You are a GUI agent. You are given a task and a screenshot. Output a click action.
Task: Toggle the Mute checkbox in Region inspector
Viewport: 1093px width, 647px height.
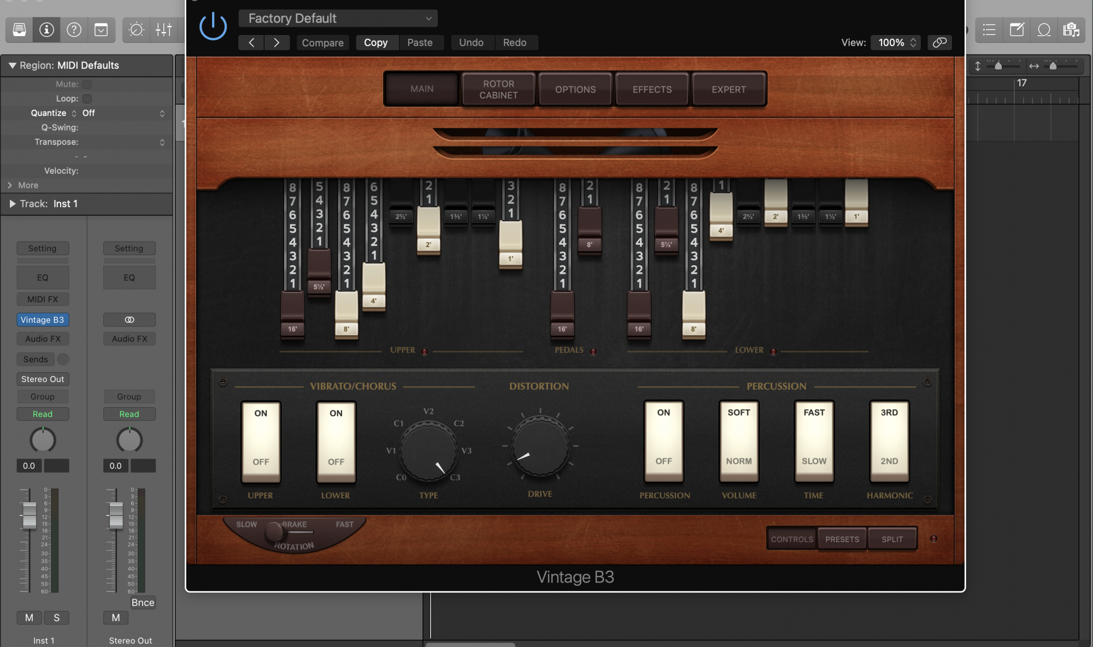pos(87,84)
